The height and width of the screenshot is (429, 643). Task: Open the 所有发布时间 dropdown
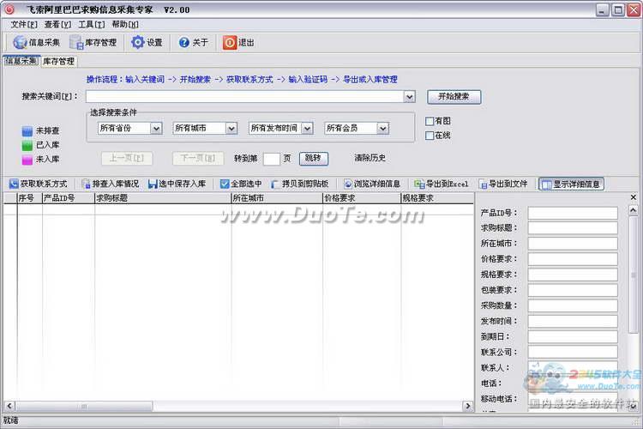[x=307, y=129]
